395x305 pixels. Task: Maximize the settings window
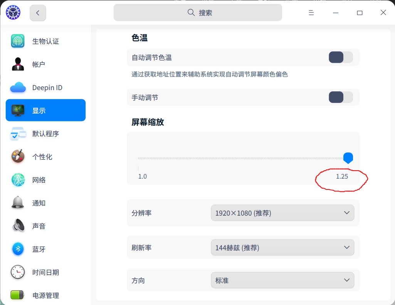(360, 13)
